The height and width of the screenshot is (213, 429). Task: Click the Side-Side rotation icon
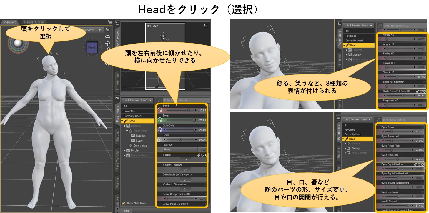pyautogui.click(x=159, y=130)
